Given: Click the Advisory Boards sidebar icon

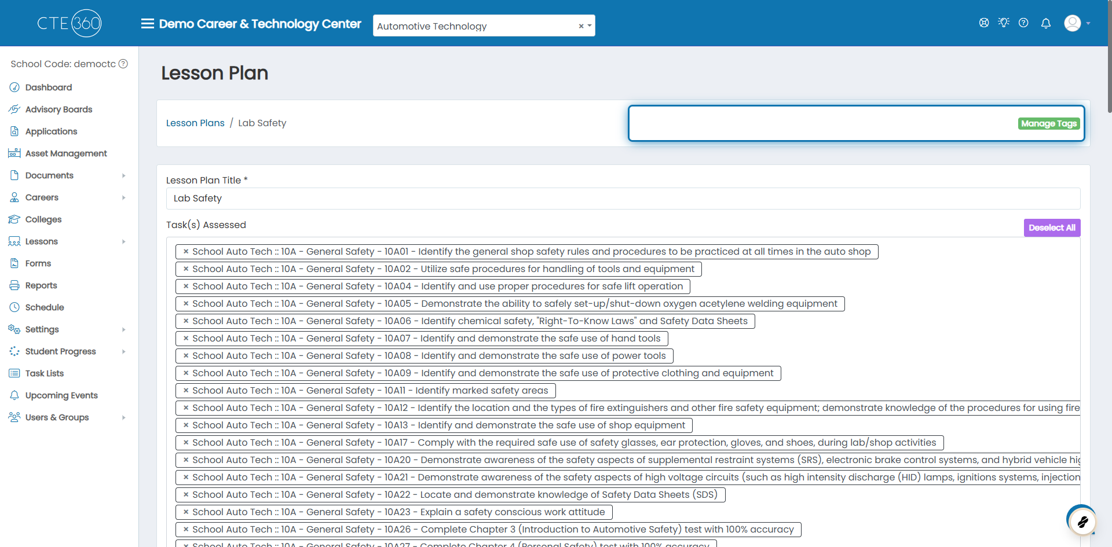Looking at the screenshot, I should [14, 109].
